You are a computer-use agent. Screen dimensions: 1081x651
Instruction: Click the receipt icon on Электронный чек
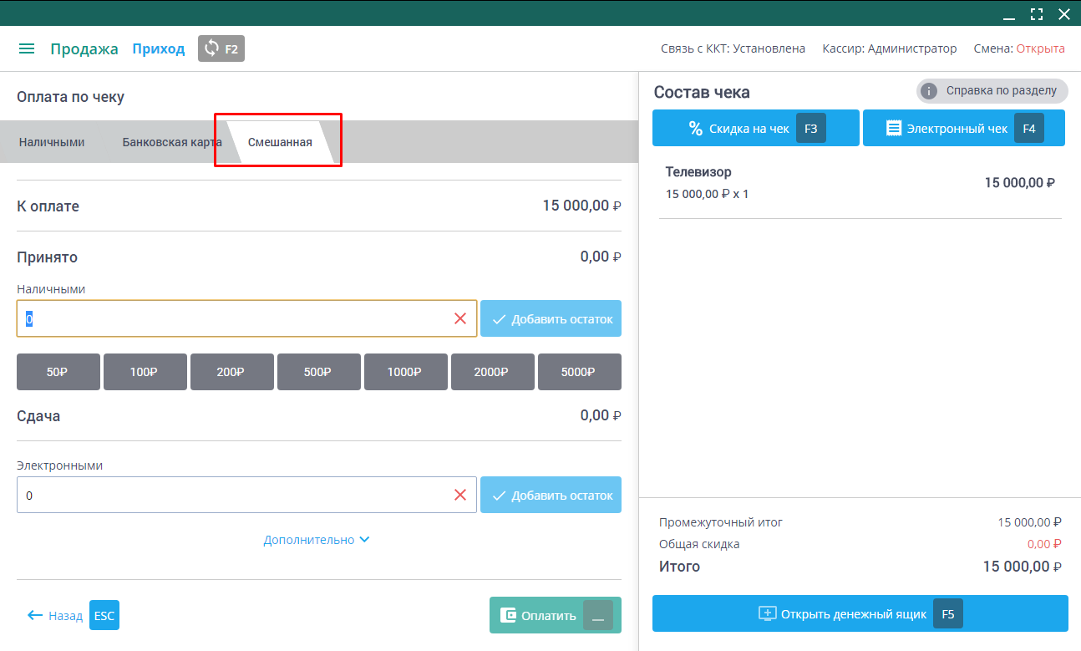[x=894, y=128]
